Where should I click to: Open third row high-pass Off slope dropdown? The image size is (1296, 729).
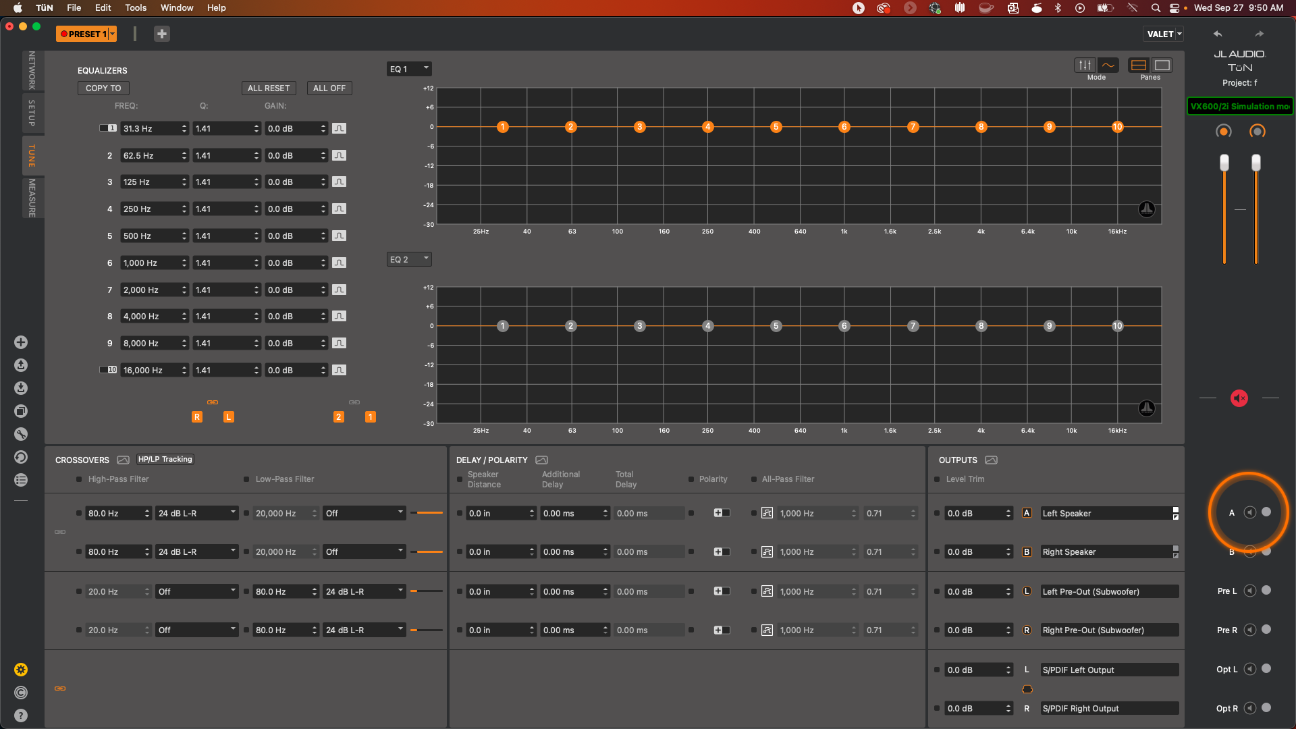click(197, 591)
